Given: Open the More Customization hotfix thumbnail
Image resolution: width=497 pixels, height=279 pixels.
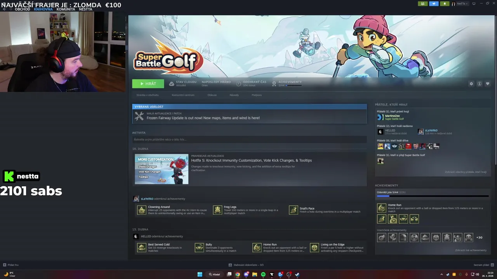Looking at the screenshot, I should pyautogui.click(x=162, y=169).
